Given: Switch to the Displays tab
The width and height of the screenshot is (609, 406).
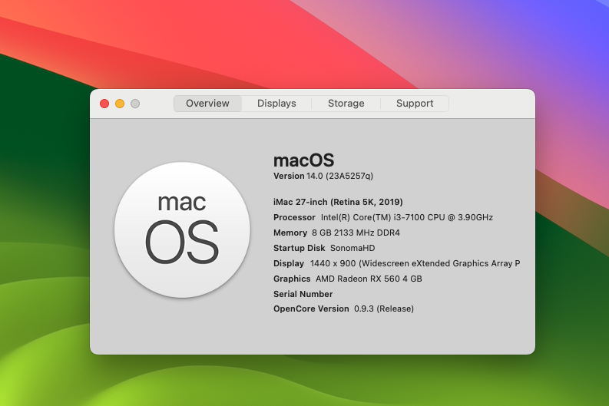Looking at the screenshot, I should point(276,104).
